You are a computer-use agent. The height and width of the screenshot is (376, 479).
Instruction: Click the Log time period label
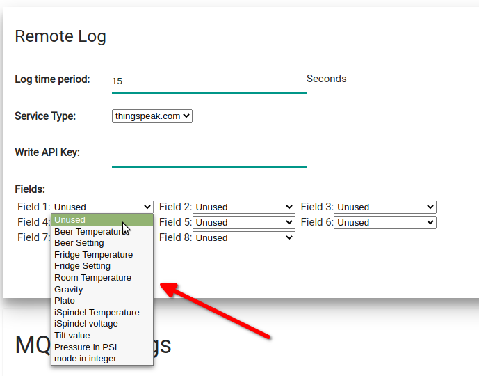53,79
